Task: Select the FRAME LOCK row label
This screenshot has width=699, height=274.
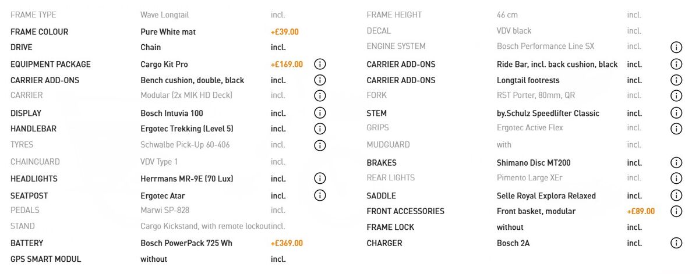Action: [390, 227]
